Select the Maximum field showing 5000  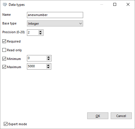(37, 66)
